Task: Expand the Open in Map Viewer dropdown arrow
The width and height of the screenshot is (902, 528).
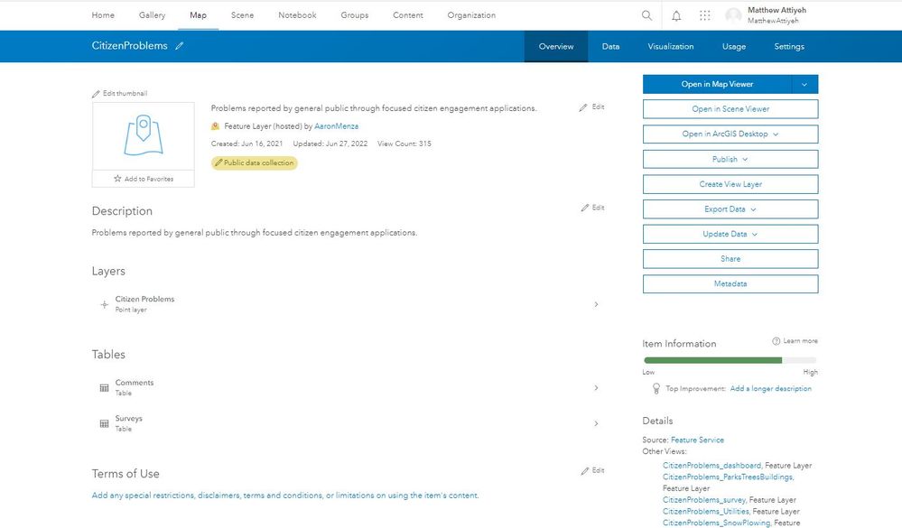Action: [804, 84]
